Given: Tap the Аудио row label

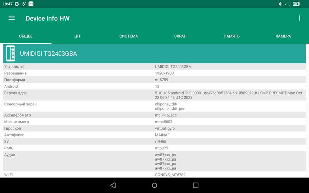Looking at the screenshot, I should [10, 155].
